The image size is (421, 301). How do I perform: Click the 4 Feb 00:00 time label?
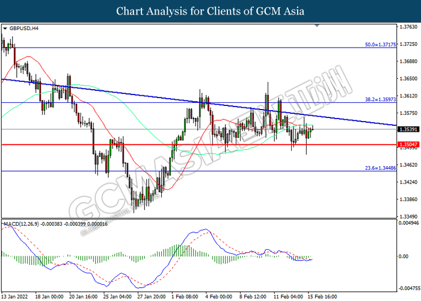pos(219,297)
